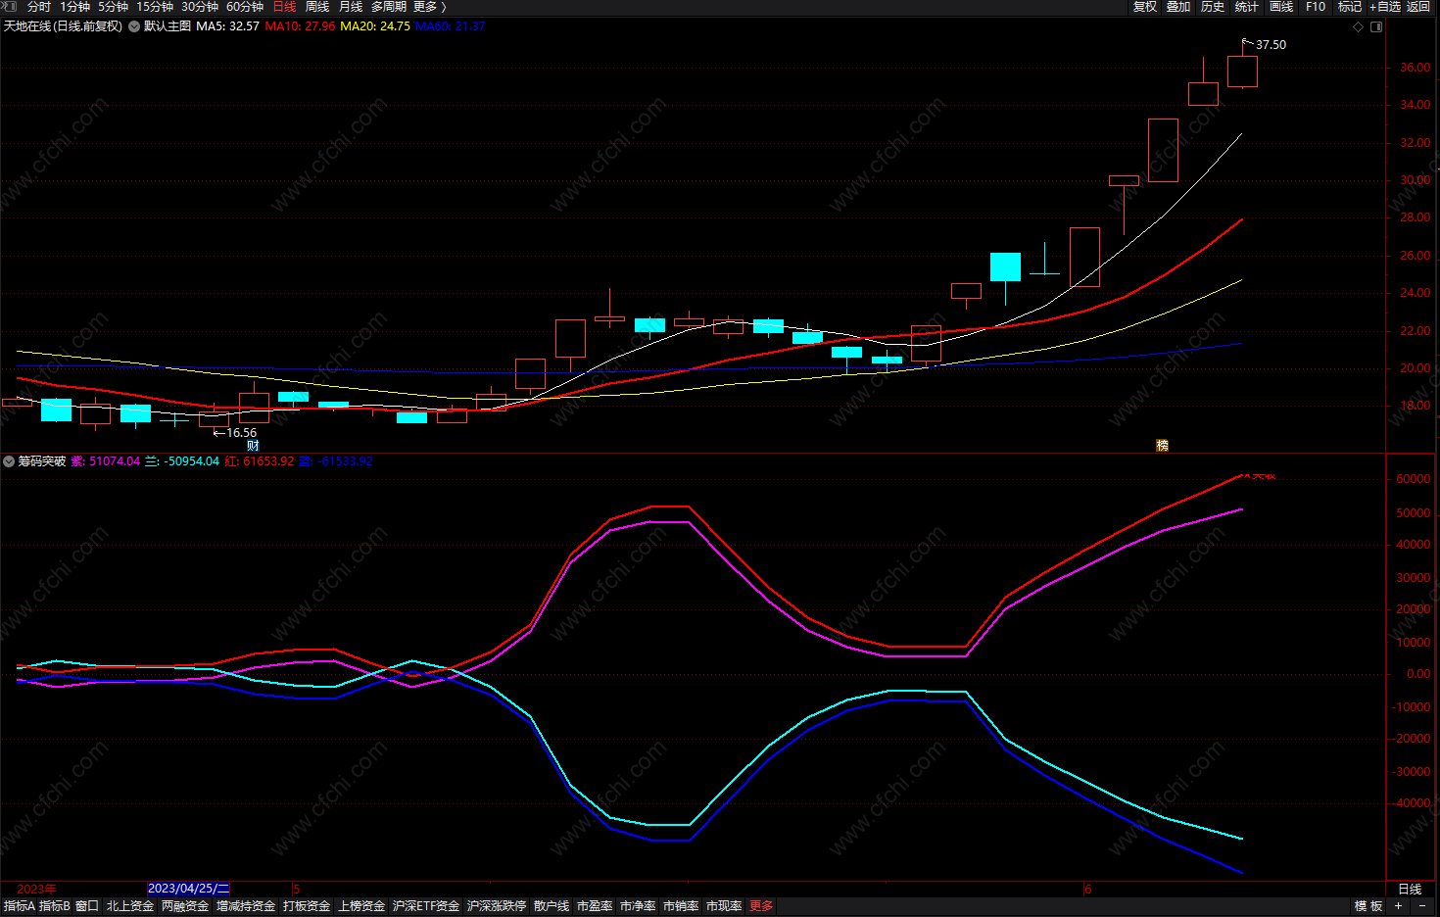Screen dimensions: 1440x917
Task: Show the 散户线 indicator
Action: pos(552,906)
